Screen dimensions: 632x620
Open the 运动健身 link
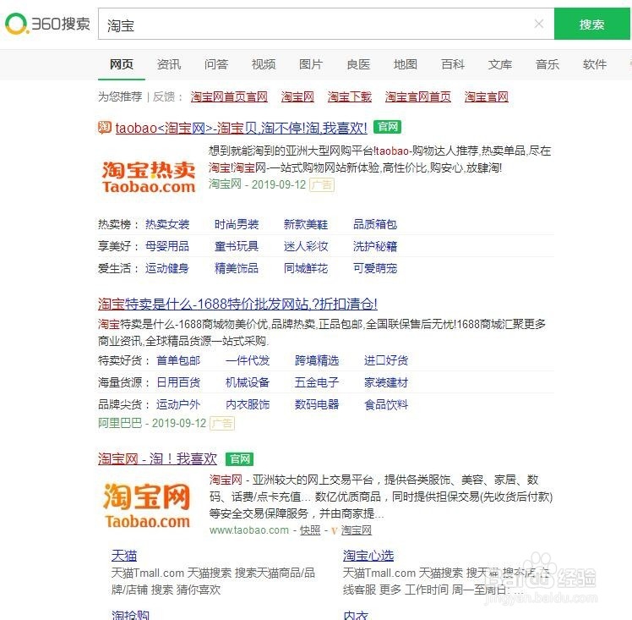point(167,268)
